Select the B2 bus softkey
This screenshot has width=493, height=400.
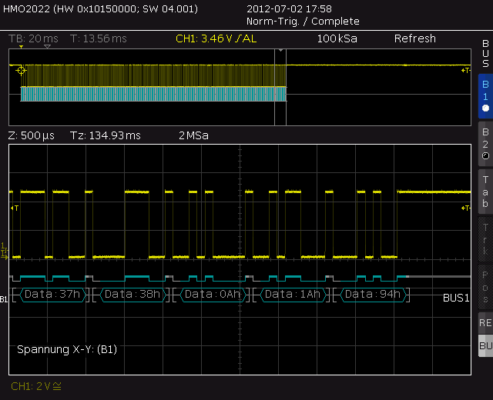485,144
